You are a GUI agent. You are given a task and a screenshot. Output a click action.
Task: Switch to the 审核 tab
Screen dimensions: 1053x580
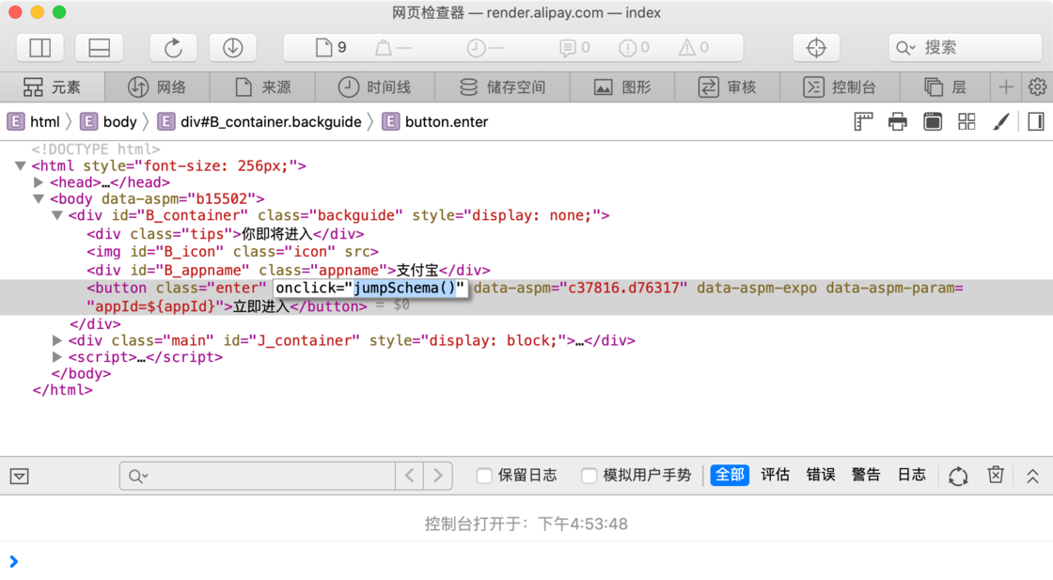click(x=728, y=87)
